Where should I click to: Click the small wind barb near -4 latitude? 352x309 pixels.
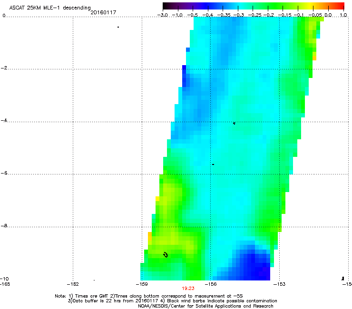point(234,123)
